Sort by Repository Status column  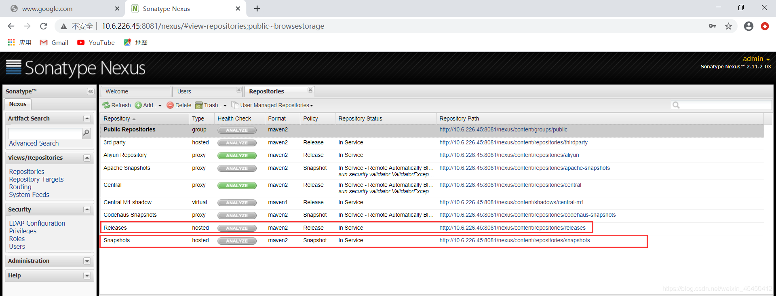(x=386, y=118)
